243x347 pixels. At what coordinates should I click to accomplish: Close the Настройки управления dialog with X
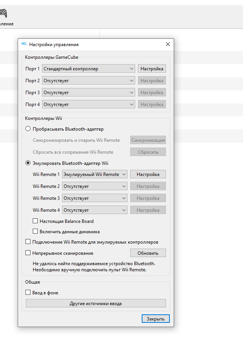tap(168, 44)
